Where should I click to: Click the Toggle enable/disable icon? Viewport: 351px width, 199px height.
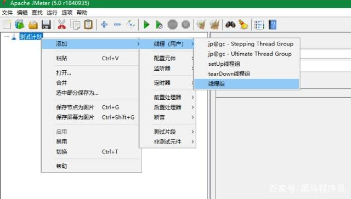coord(131,24)
